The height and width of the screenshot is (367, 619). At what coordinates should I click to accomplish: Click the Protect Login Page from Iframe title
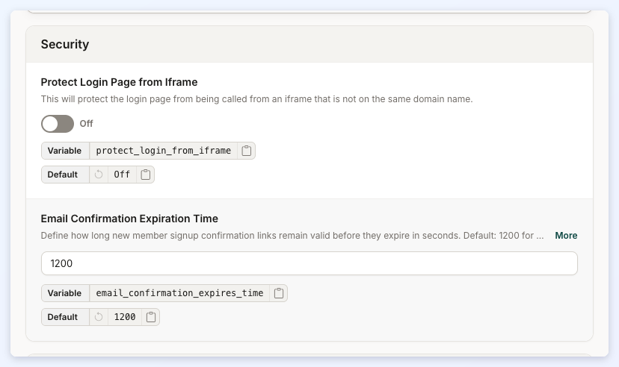pos(119,82)
